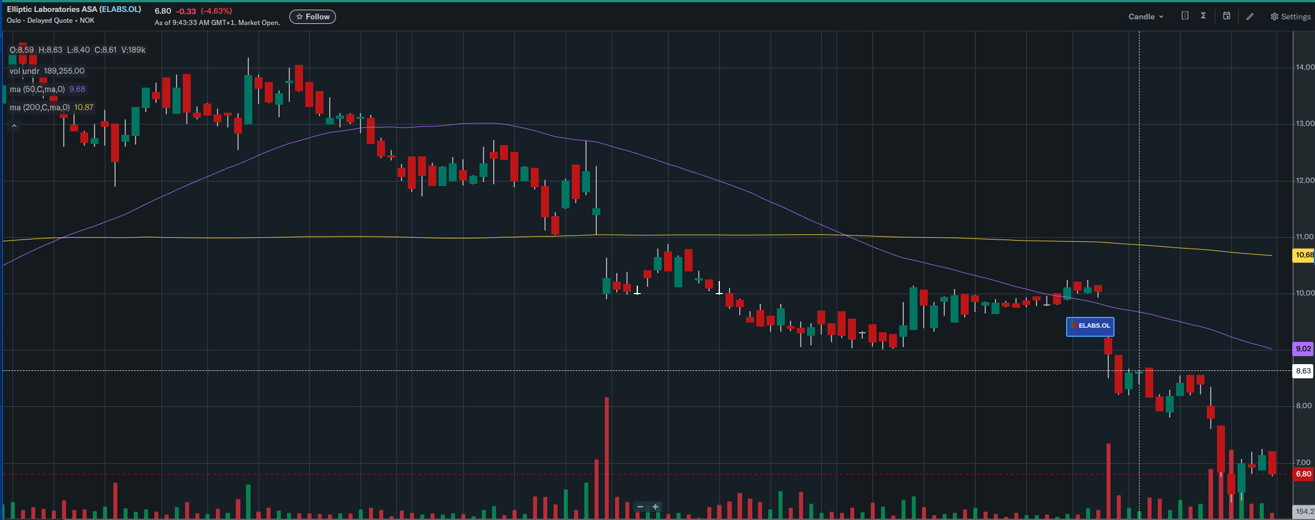The height and width of the screenshot is (520, 1315).
Task: Zoom in with the plus icon
Action: (x=656, y=506)
